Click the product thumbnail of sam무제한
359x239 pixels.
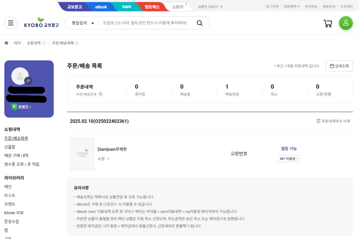[x=82, y=154]
